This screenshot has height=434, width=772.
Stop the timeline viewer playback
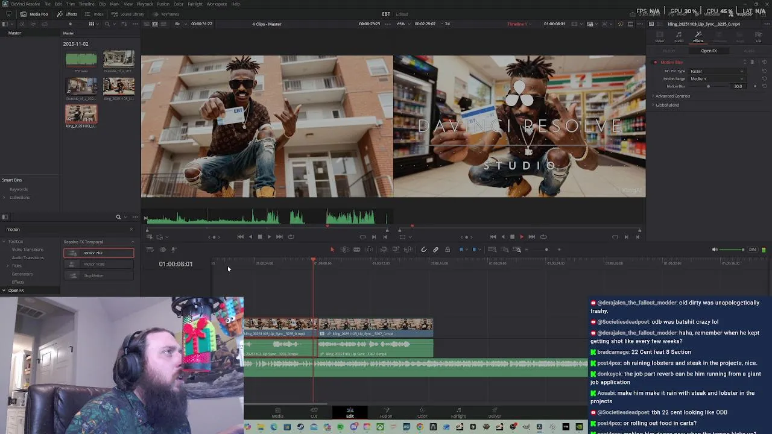tap(512, 237)
